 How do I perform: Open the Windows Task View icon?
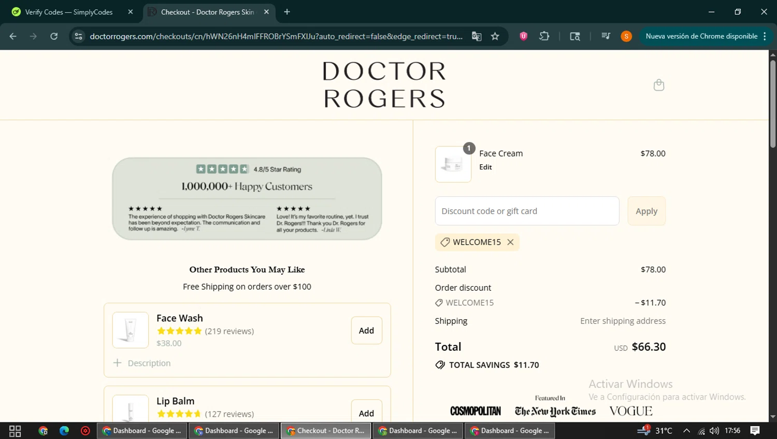point(15,431)
